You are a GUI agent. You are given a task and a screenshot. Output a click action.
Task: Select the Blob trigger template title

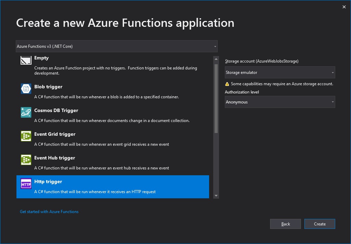[48, 87]
